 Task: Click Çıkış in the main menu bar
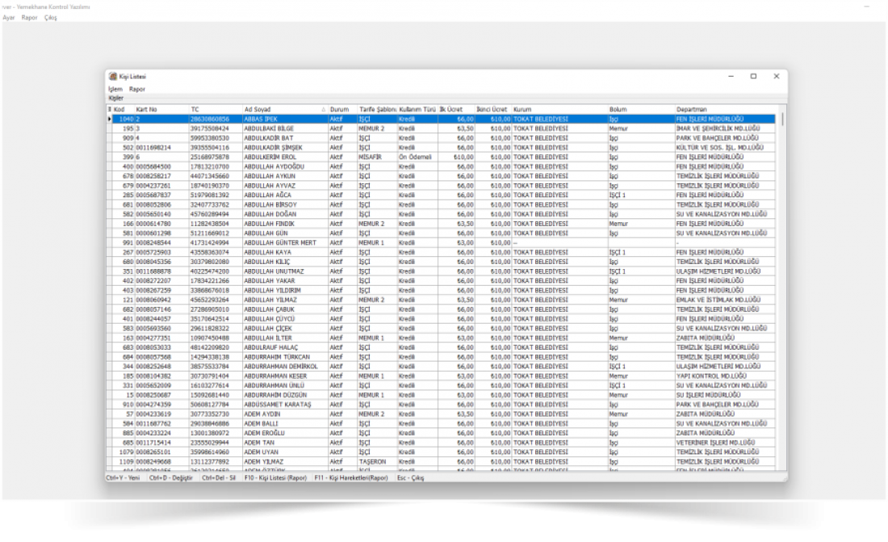click(x=50, y=18)
